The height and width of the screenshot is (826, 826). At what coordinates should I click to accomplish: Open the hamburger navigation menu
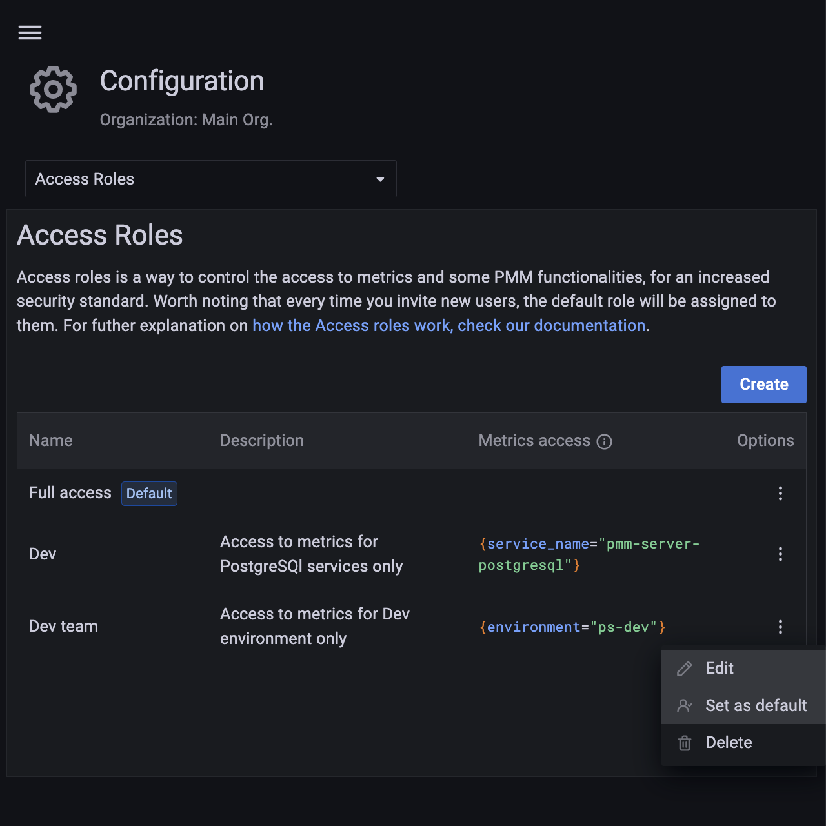30,32
